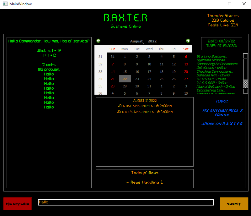Click the Fix Anycubic Mega X Printer todo

pos(222,113)
